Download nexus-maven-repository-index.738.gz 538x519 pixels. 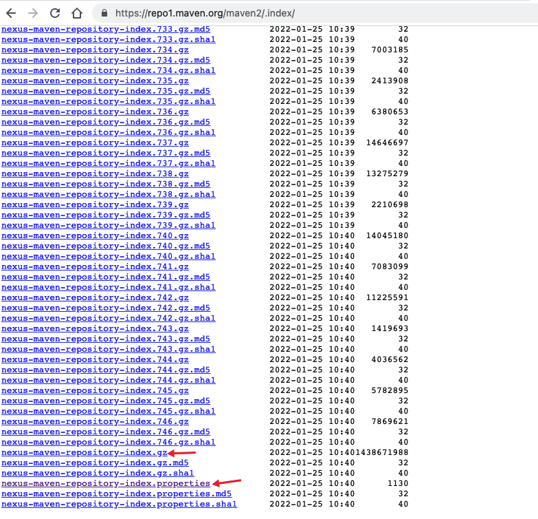point(95,173)
